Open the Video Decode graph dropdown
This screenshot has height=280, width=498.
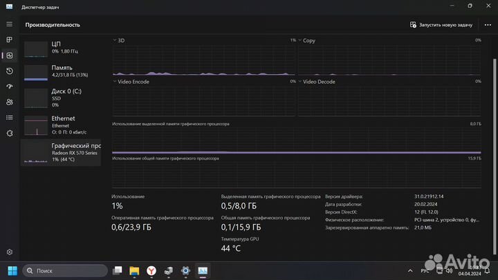(300, 82)
